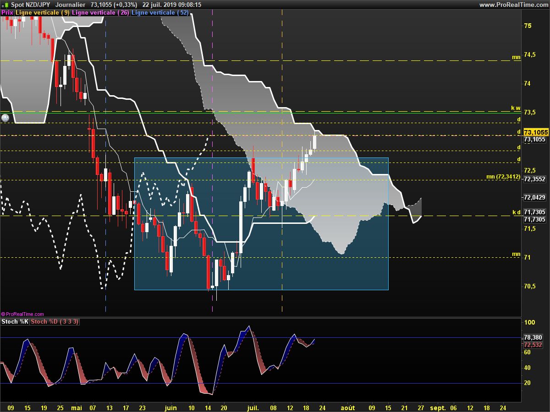Open the www.ProRealTime.com link
The height and width of the screenshot is (412, 550).
coord(513,5)
